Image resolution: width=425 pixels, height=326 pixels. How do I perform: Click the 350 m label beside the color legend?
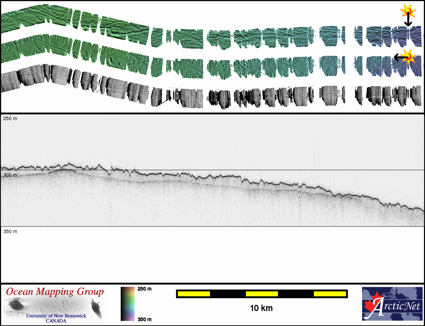click(144, 319)
